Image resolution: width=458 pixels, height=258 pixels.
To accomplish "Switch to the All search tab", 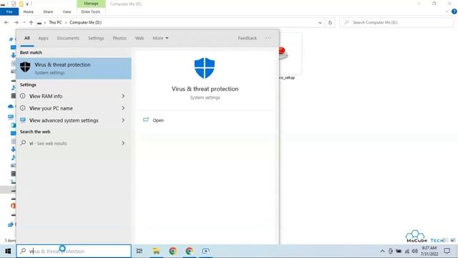I will pyautogui.click(x=27, y=38).
